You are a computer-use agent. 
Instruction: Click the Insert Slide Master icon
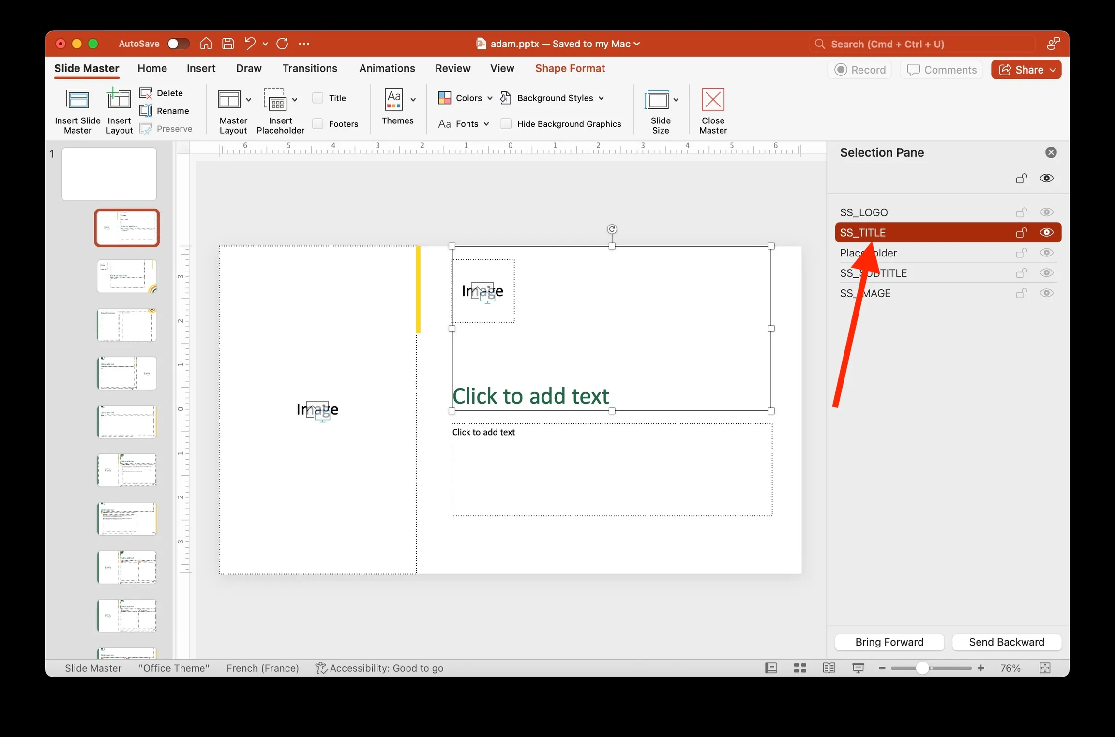pyautogui.click(x=77, y=100)
